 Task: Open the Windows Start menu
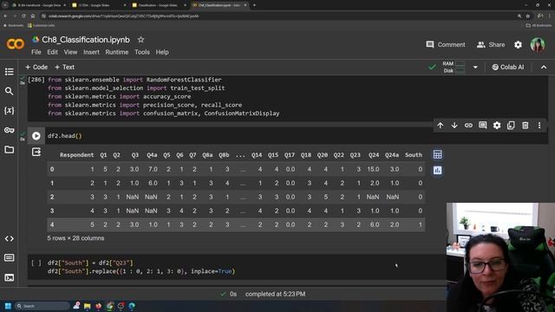(x=8, y=306)
